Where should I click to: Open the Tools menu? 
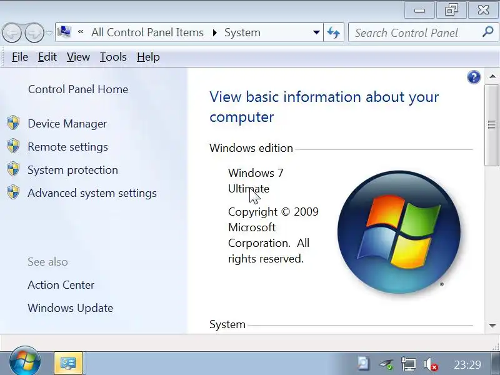coord(113,57)
